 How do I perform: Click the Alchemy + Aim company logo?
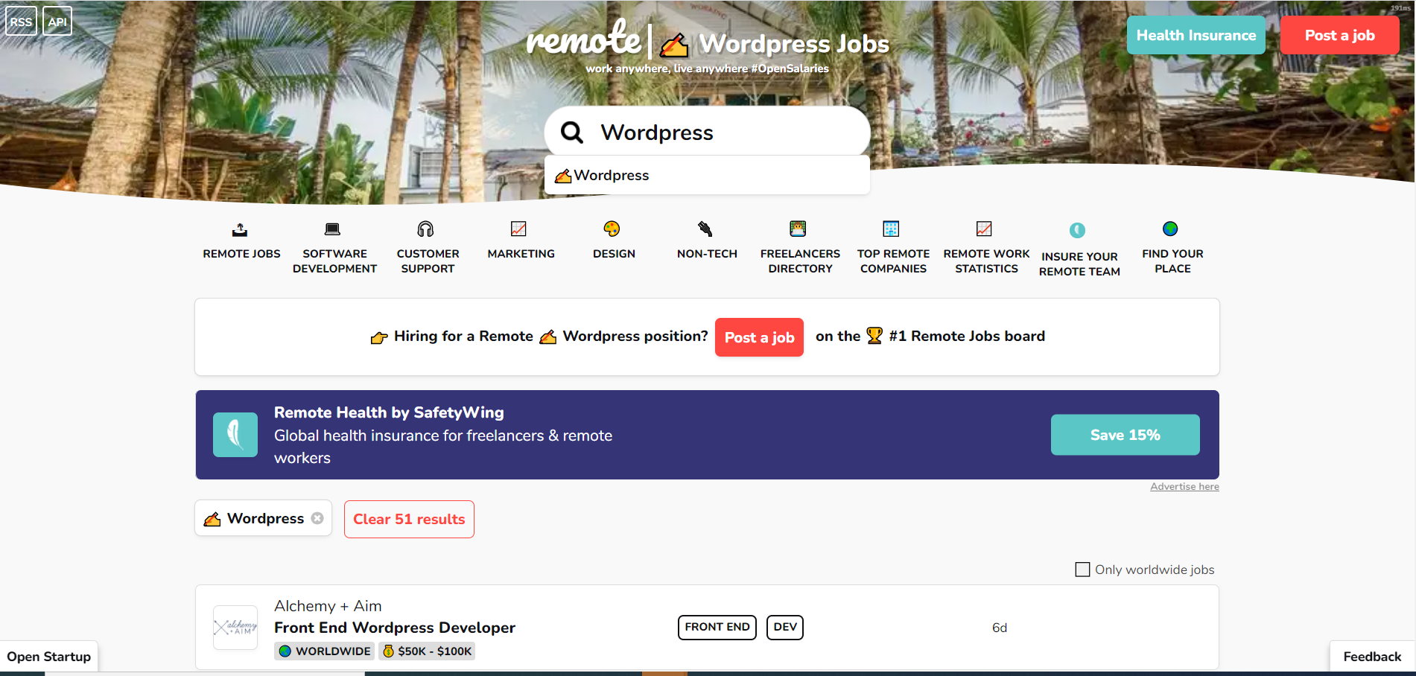235,628
